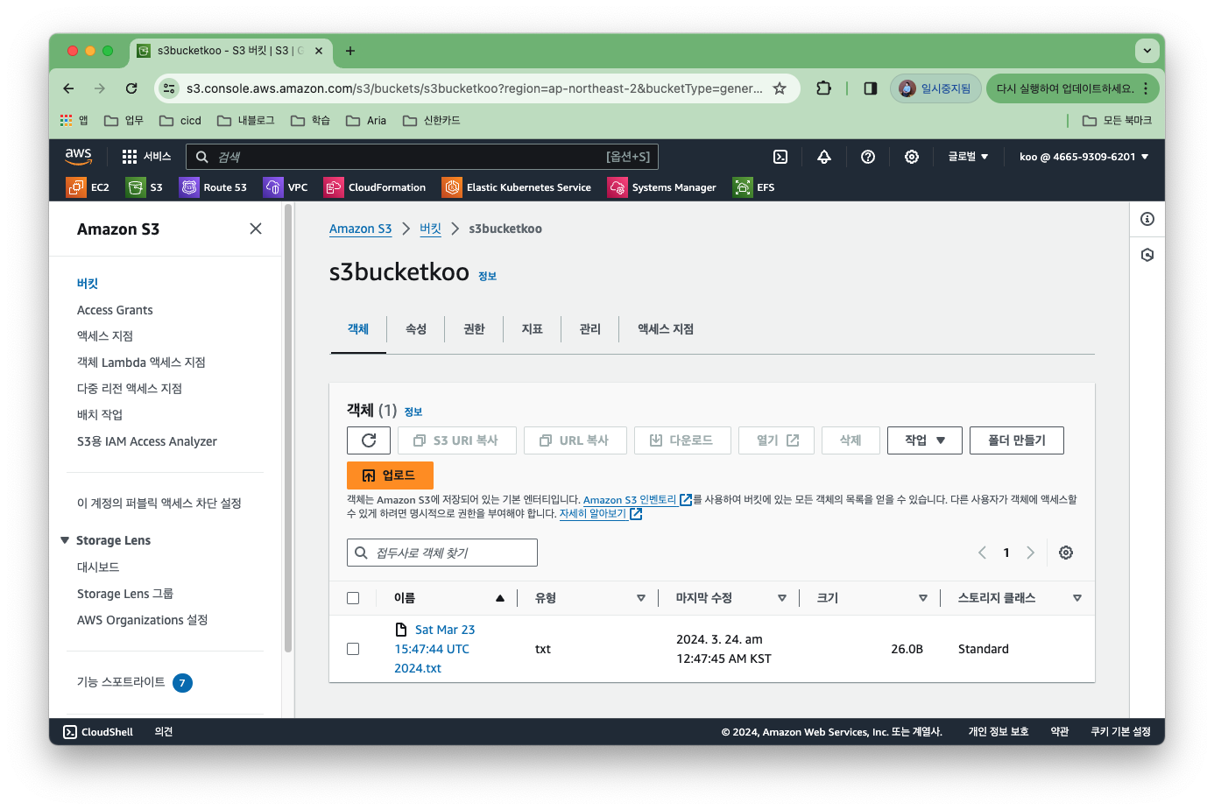The height and width of the screenshot is (810, 1214).
Task: Focus the AWS console search box
Action: coord(422,157)
